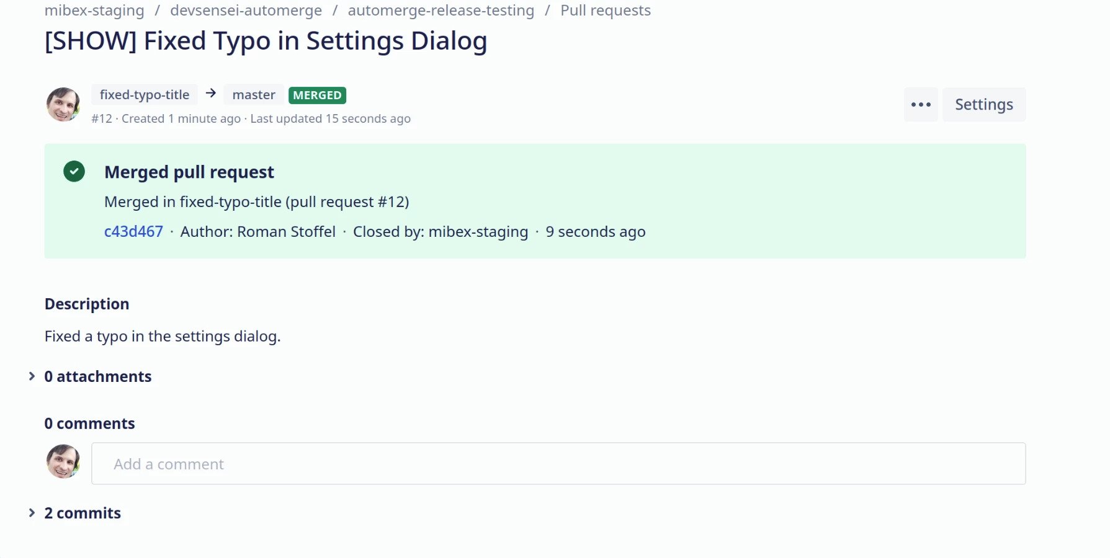Go to mibex-staging workspace breadcrumb
This screenshot has width=1110, height=558.
click(94, 11)
